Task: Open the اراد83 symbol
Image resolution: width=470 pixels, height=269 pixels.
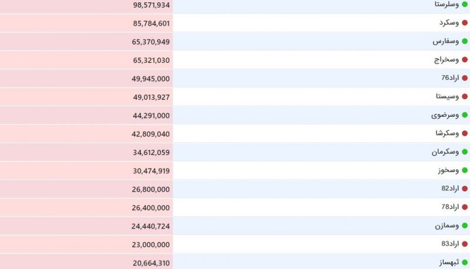Action: click(x=450, y=244)
